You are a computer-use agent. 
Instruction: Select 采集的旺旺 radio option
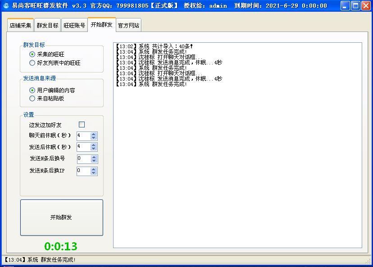[x=47, y=54]
